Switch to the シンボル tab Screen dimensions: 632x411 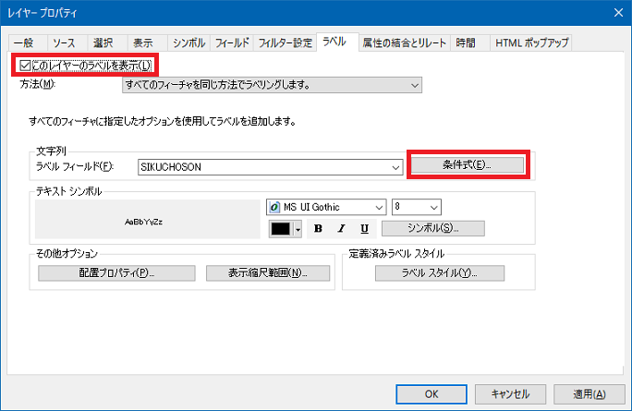(189, 42)
